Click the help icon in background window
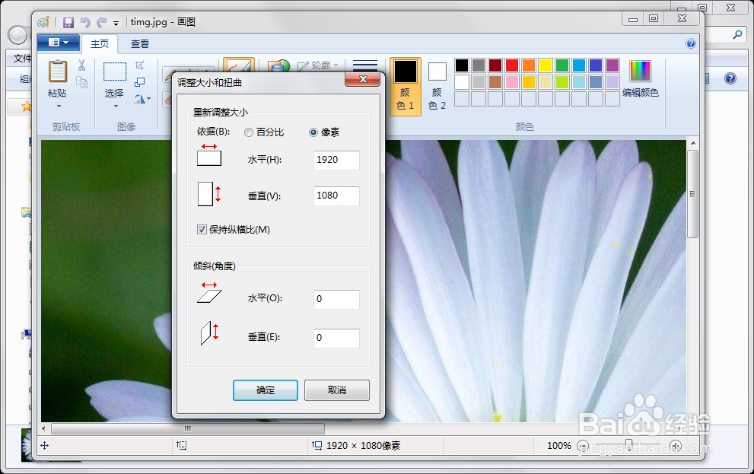This screenshot has height=474, width=754. coord(730,78)
